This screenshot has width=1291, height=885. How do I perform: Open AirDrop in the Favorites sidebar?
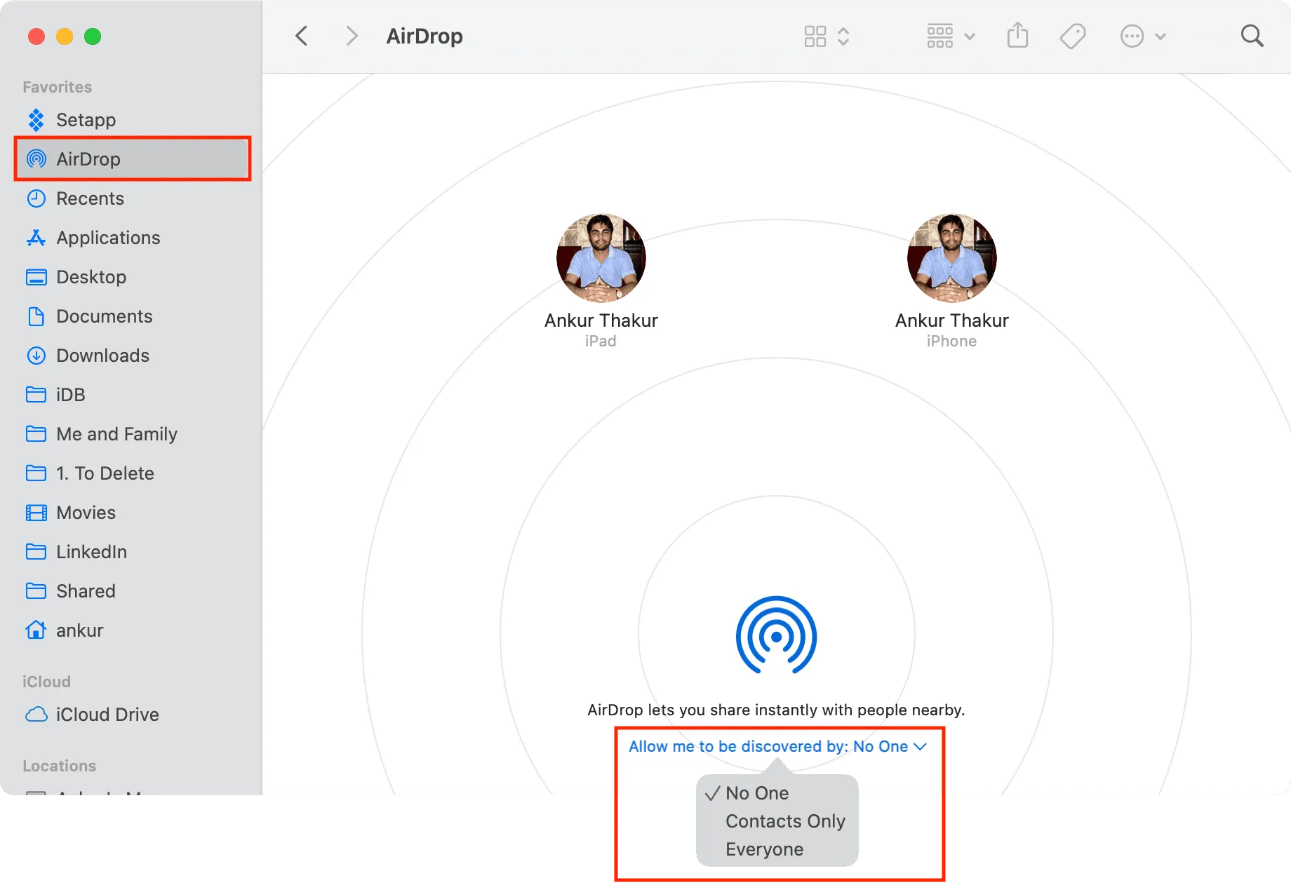pos(133,159)
